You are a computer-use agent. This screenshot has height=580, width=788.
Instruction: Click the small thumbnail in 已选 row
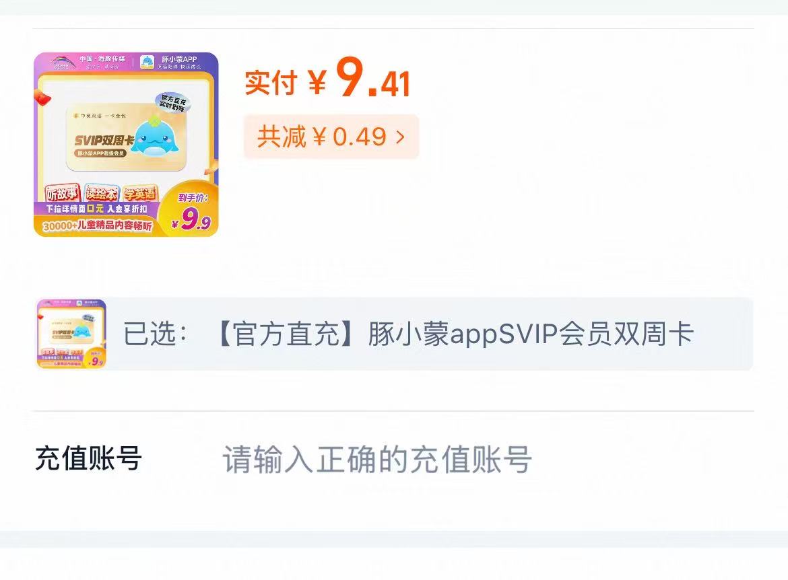point(71,334)
